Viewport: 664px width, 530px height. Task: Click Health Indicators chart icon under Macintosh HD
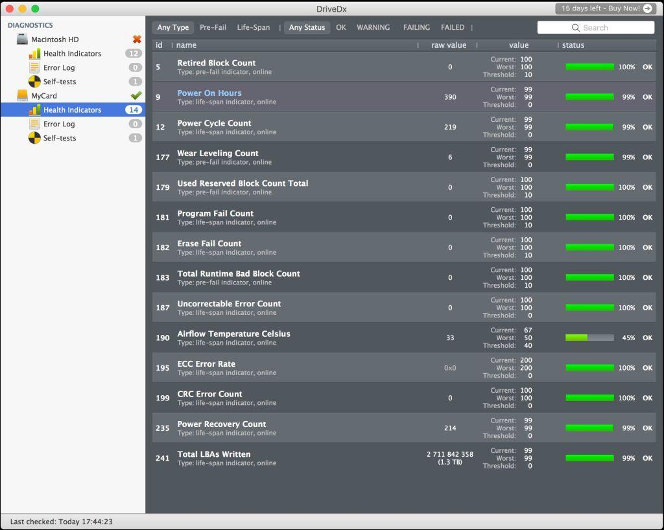click(x=34, y=54)
